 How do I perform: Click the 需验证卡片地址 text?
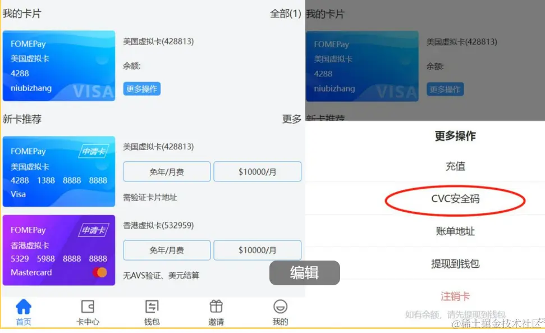(150, 198)
